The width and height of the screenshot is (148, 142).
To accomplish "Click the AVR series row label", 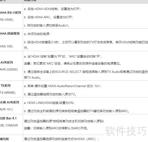I will tap(7, 62).
